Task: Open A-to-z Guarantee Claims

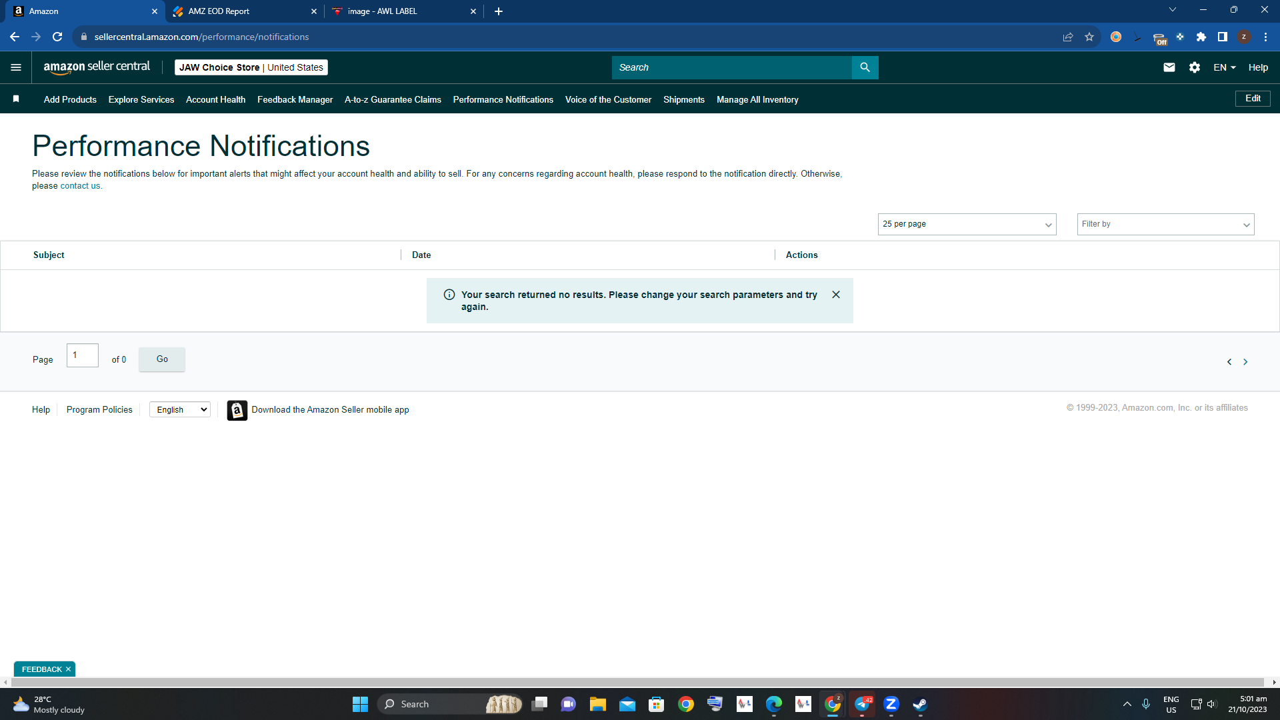Action: pos(393,99)
